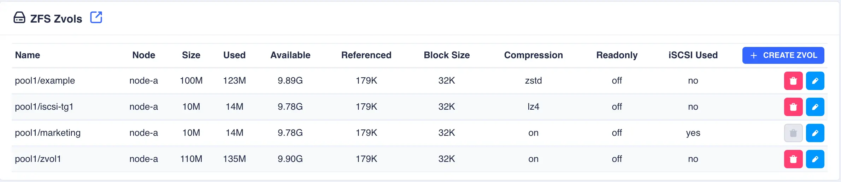The image size is (841, 182).
Task: Click the ZFS Zvols panel title
Action: (x=56, y=19)
